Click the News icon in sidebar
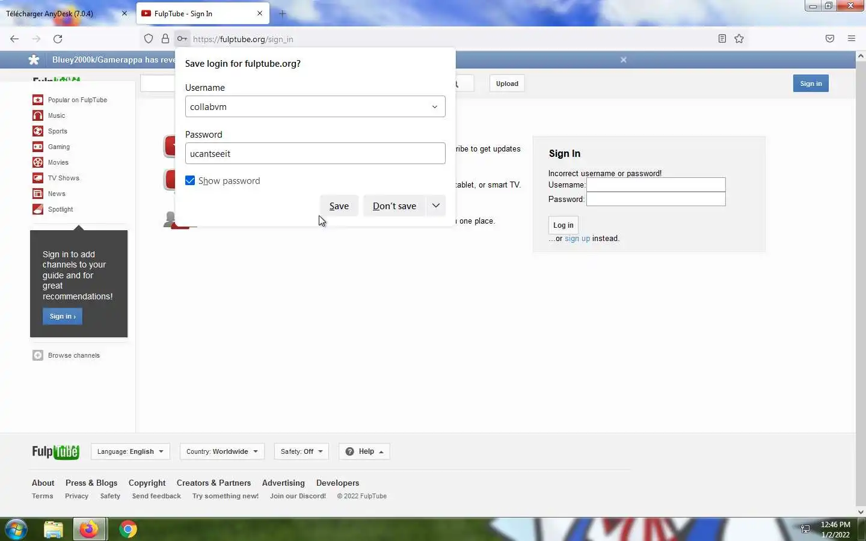The height and width of the screenshot is (541, 866). [x=38, y=194]
